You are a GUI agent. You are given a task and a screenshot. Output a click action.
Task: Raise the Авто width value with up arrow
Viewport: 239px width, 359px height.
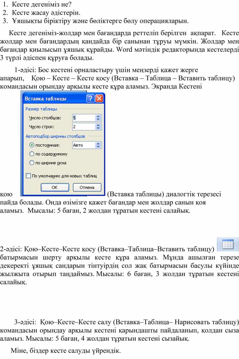click(98, 143)
